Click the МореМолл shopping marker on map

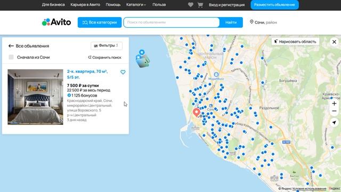(x=216, y=75)
